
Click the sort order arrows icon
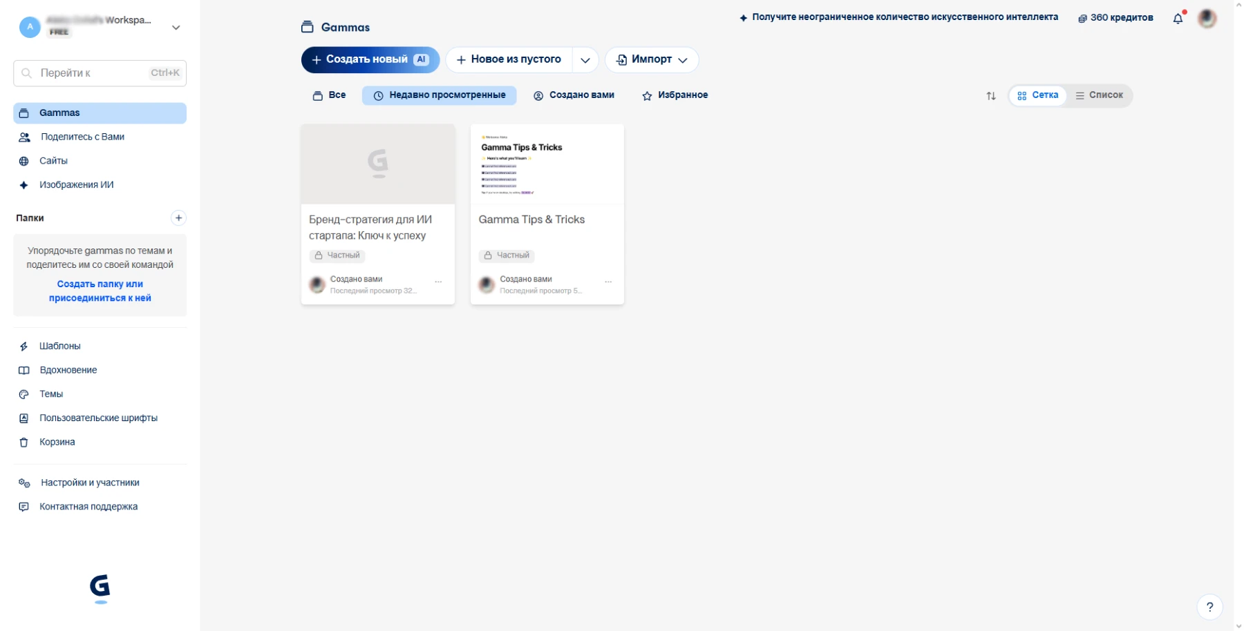991,96
